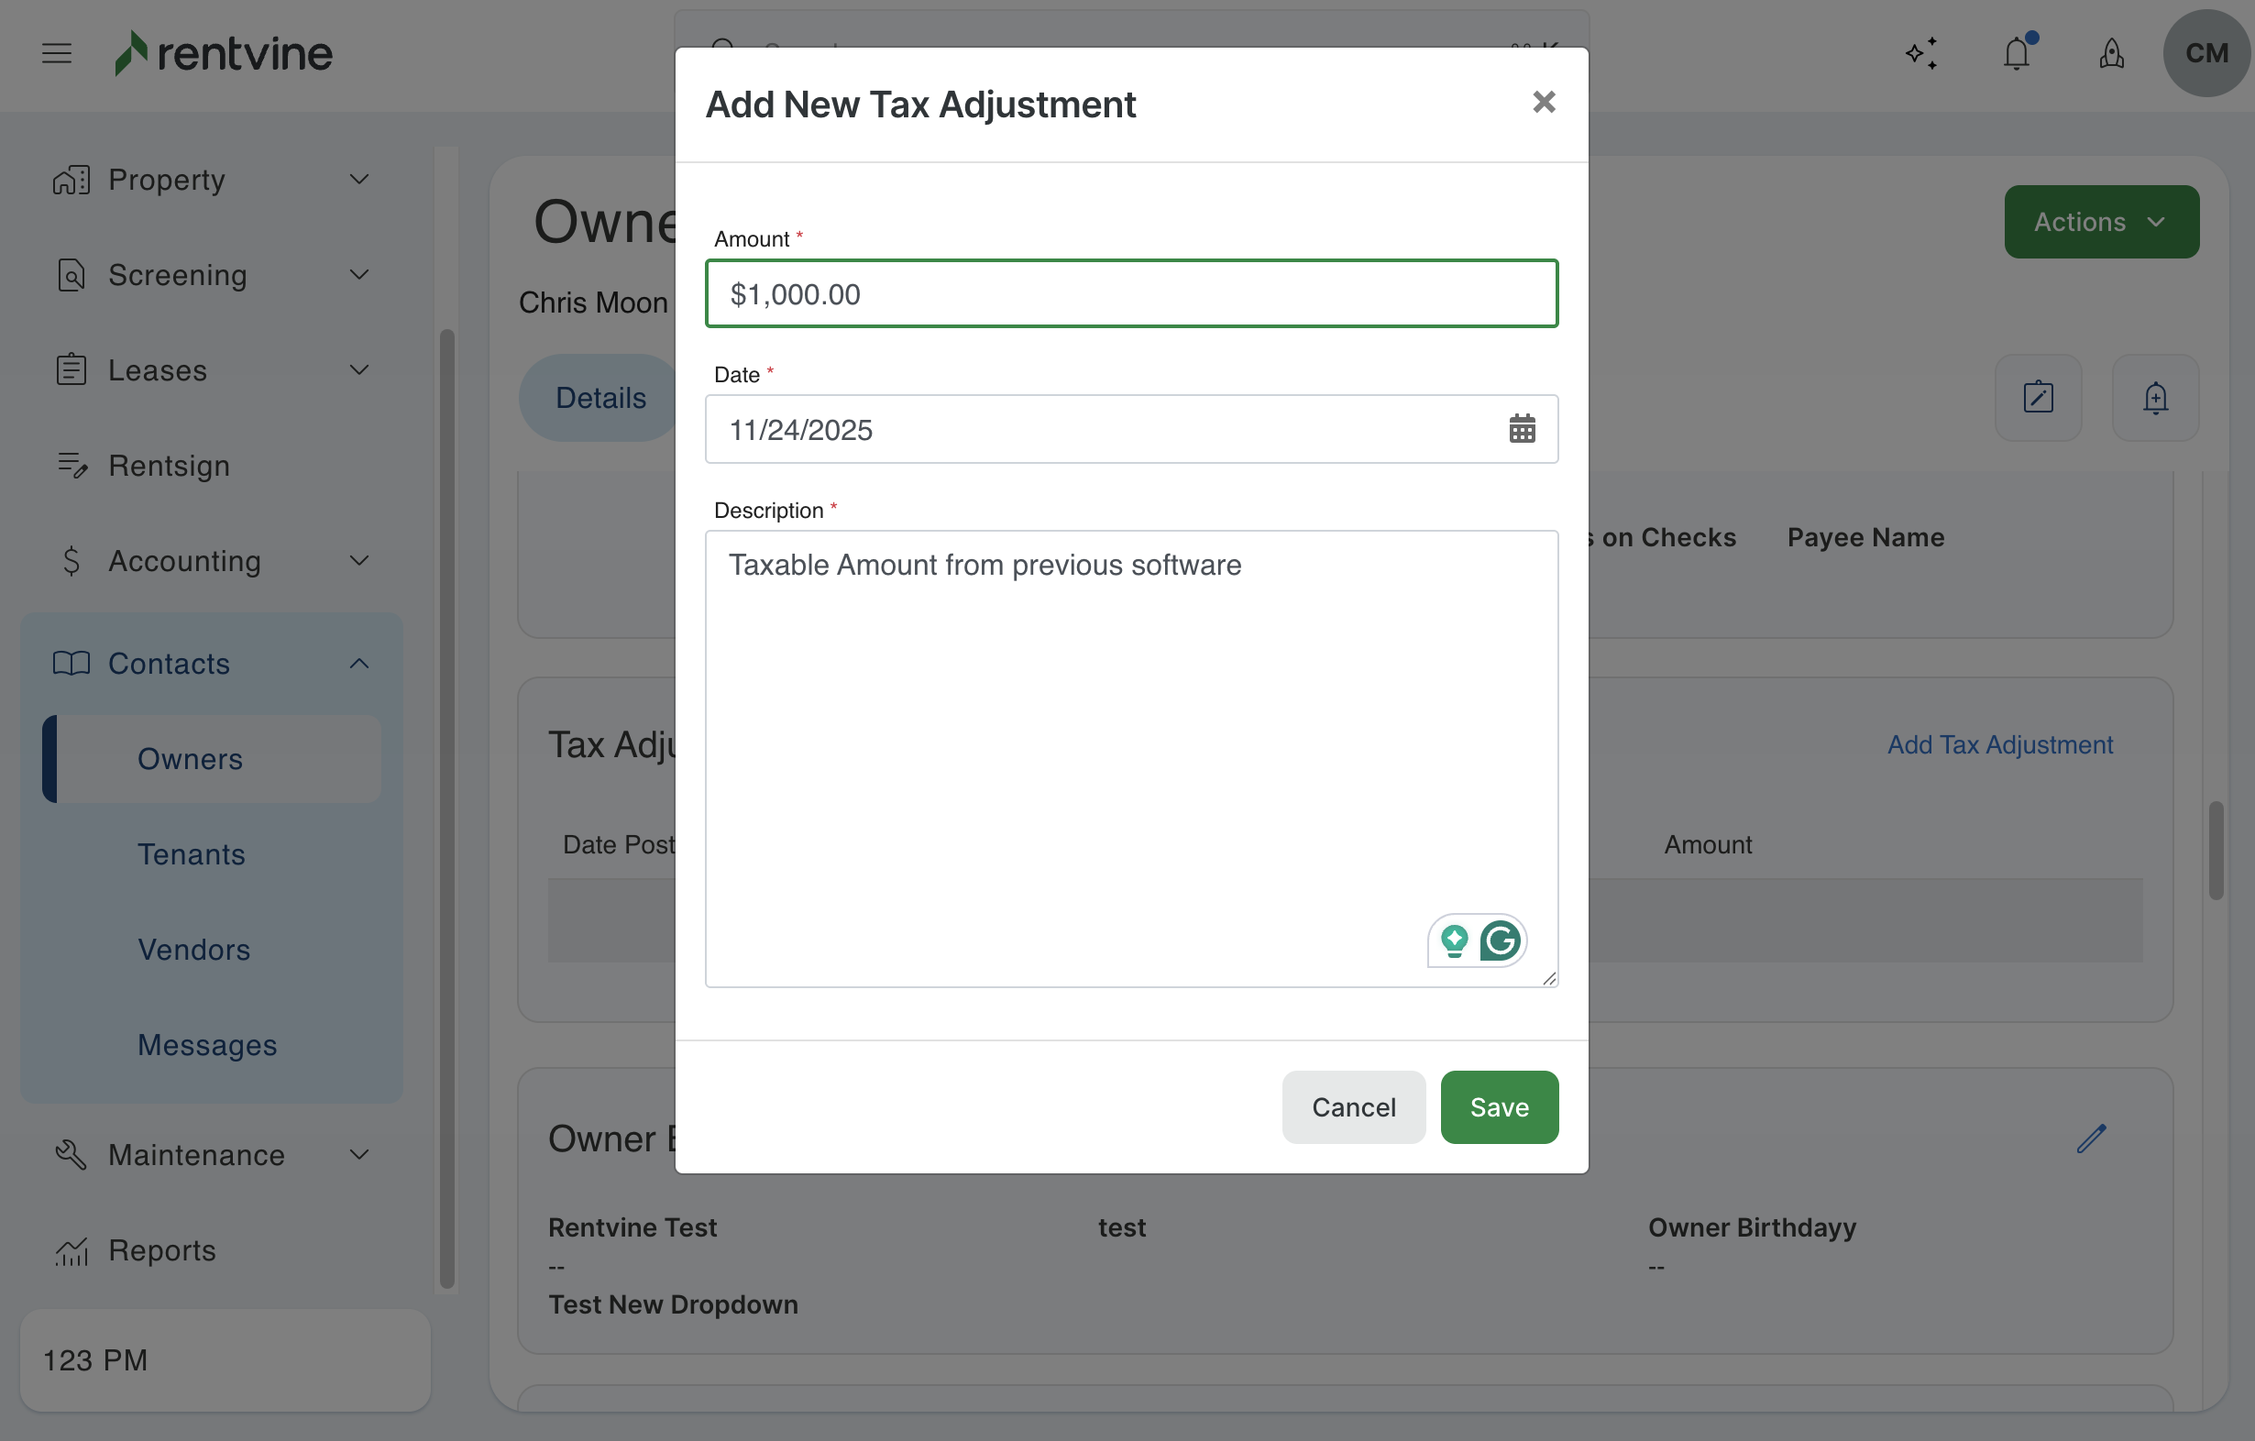Screen dimensions: 2255x1441
Task: Click the Grammarly G icon in description
Action: click(1500, 940)
